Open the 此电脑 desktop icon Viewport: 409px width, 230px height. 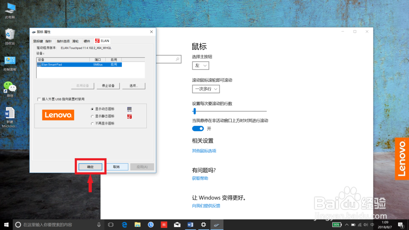[x=10, y=11]
